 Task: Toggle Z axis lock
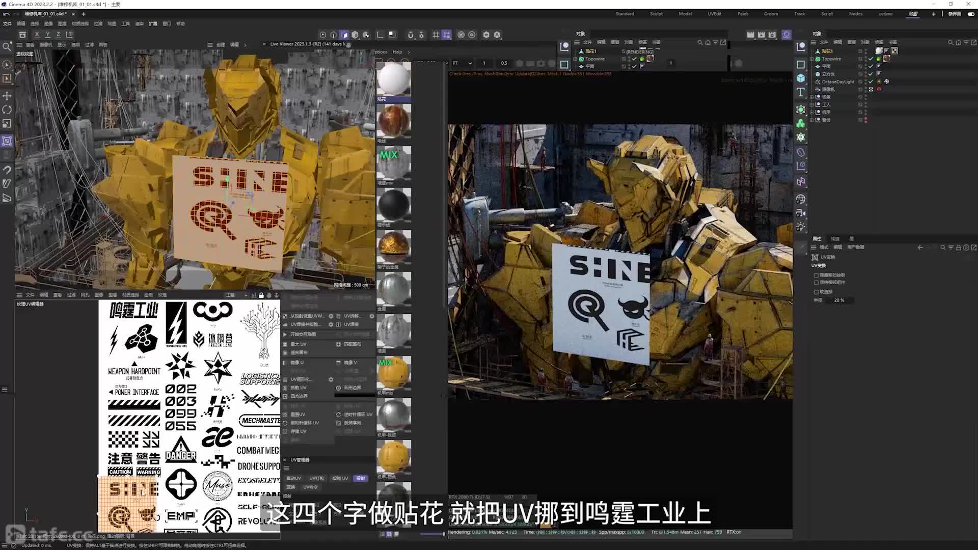click(58, 35)
